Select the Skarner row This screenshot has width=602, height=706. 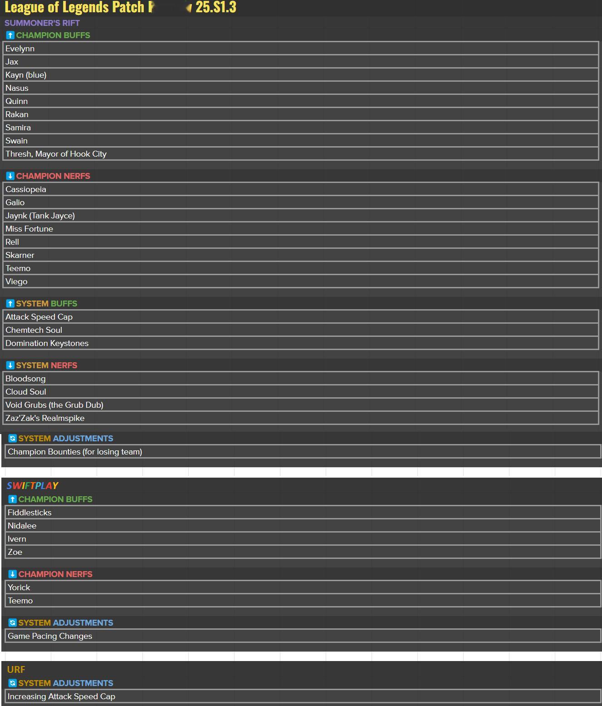[x=301, y=255]
